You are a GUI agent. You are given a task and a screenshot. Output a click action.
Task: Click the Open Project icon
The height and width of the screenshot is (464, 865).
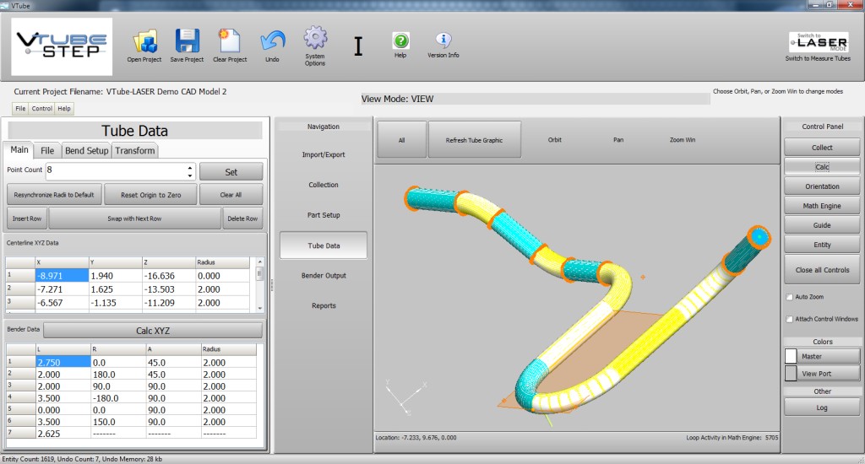144,41
